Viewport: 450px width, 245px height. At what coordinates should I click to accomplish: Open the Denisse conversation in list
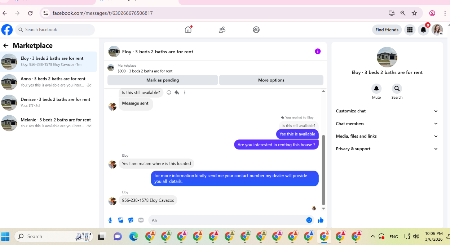click(x=49, y=103)
